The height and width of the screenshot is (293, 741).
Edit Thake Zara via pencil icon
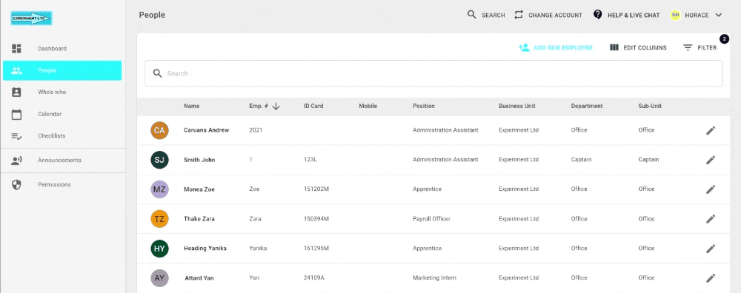(x=711, y=219)
